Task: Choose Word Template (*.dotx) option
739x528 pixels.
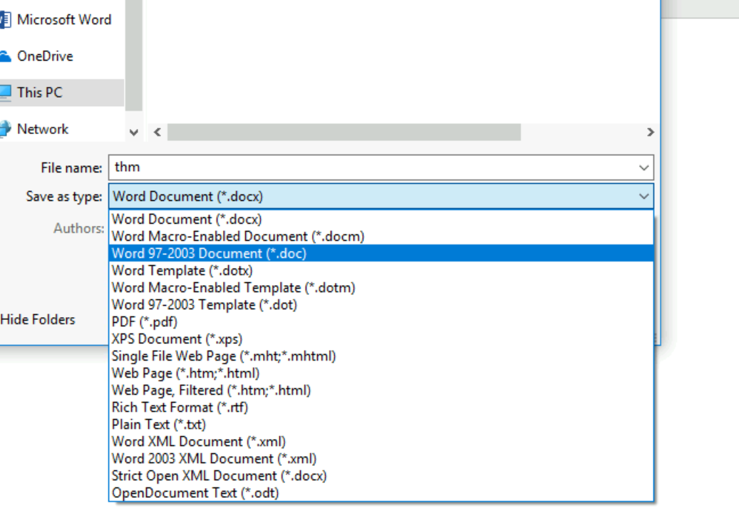Action: 182,271
